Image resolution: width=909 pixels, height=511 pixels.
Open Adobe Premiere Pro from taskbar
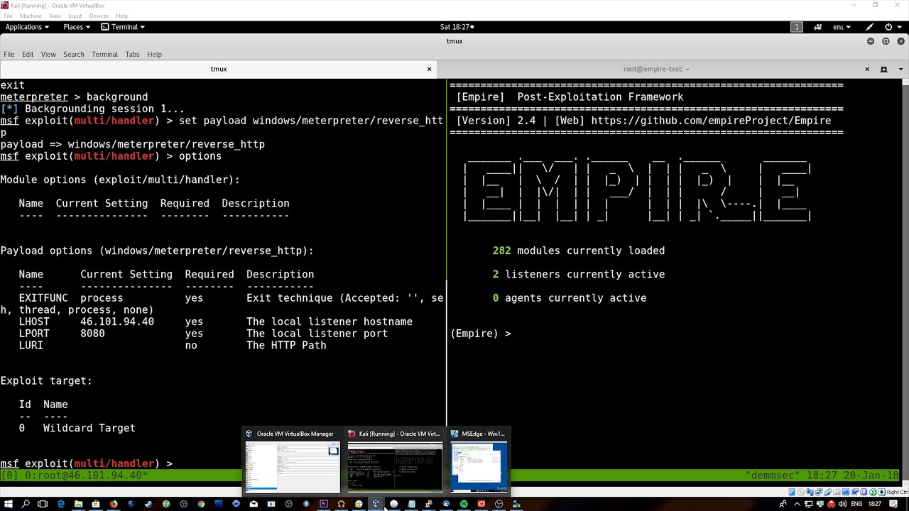tap(324, 504)
